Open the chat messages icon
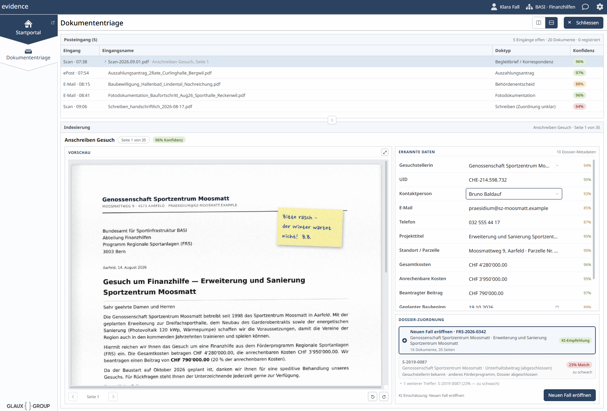607x411 pixels. pyautogui.click(x=585, y=7)
